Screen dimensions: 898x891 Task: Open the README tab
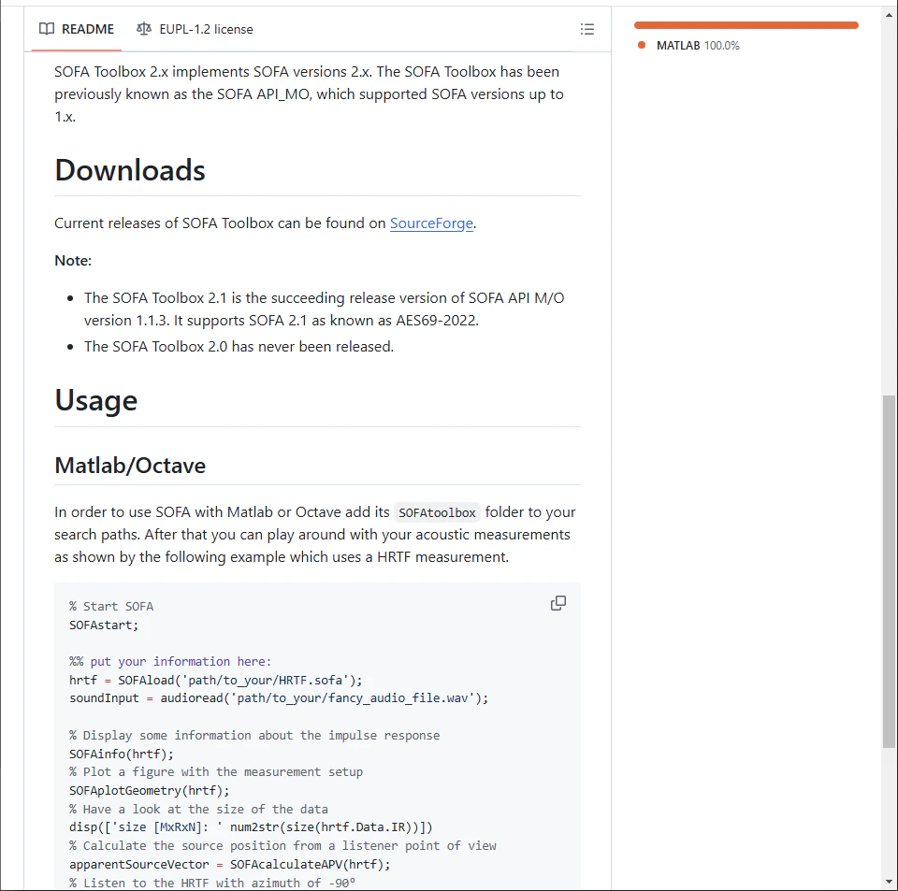pyautogui.click(x=77, y=29)
